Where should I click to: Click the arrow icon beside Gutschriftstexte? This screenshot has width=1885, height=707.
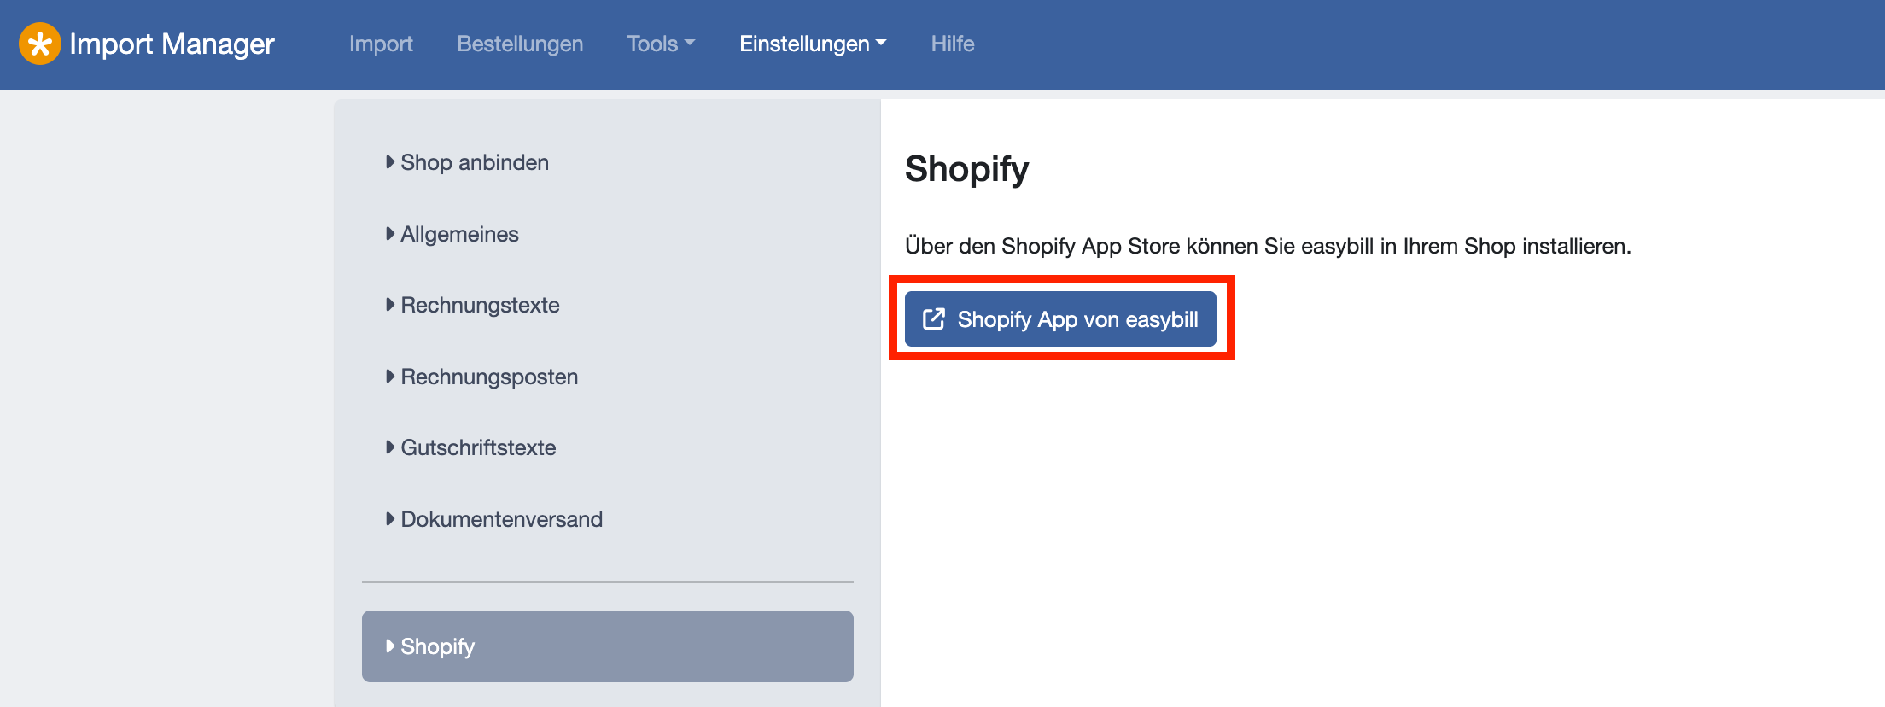coord(390,447)
